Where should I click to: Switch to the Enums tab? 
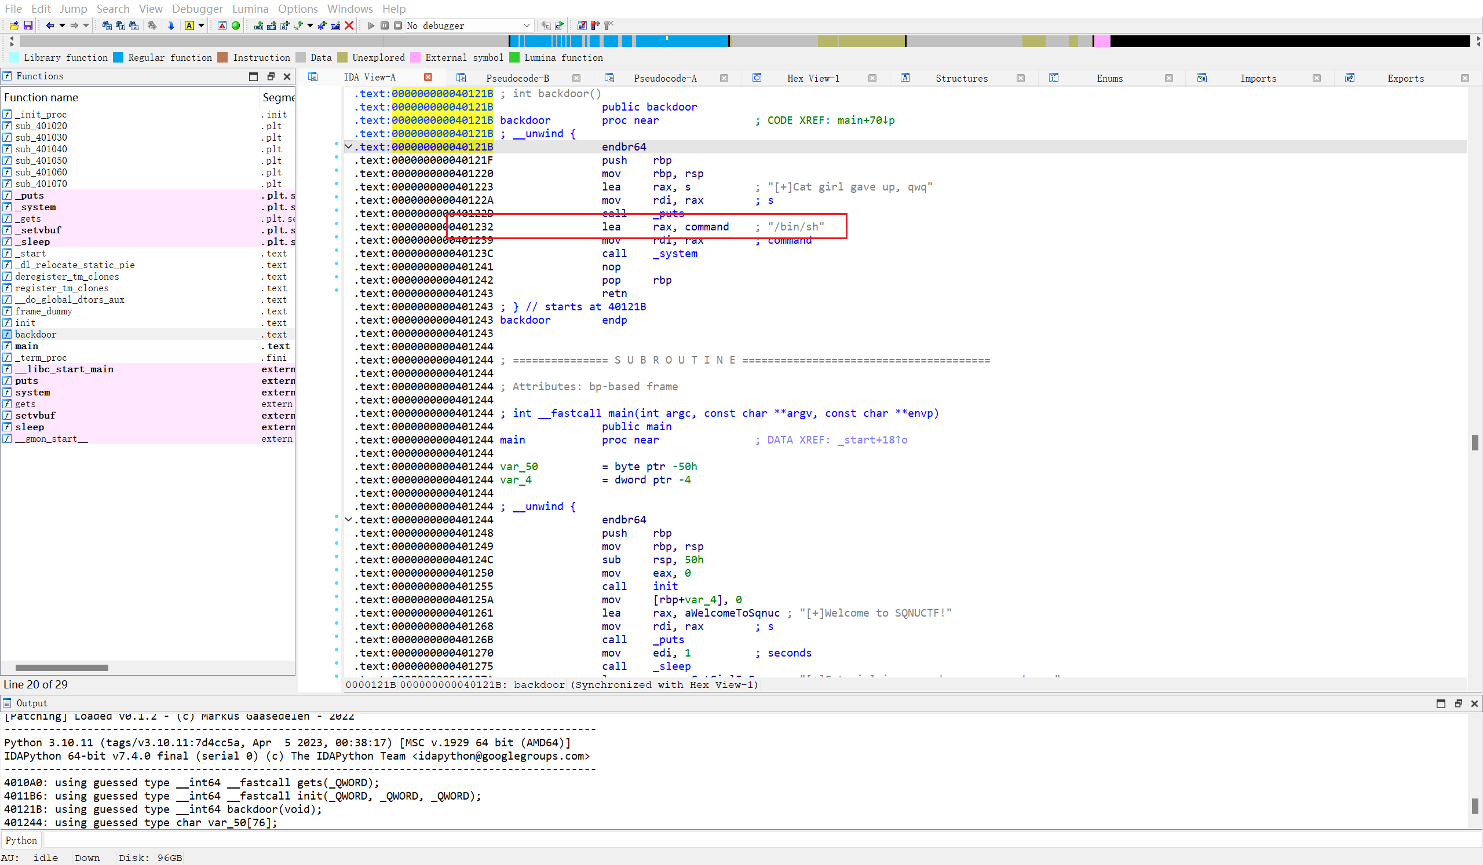pyautogui.click(x=1109, y=78)
